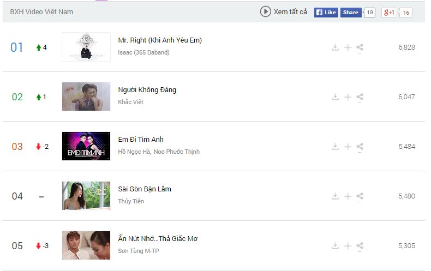Open artist Noo Phước Thịnh page
431x271 pixels.
[x=176, y=152]
